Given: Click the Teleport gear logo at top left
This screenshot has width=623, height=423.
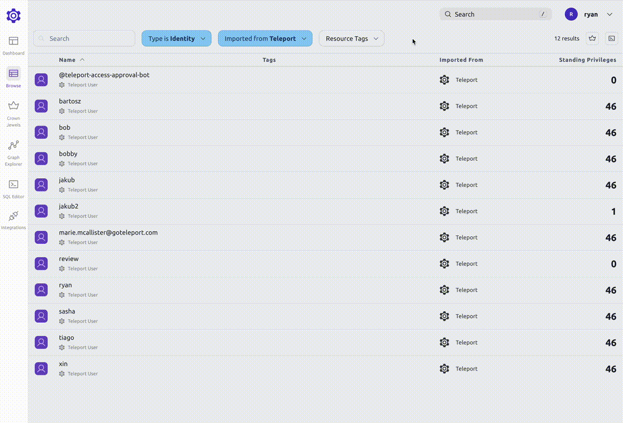Looking at the screenshot, I should pos(13,16).
